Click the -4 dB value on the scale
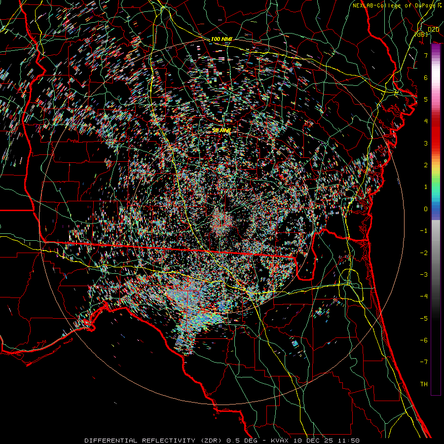This screenshot has height=444, width=444. click(424, 296)
